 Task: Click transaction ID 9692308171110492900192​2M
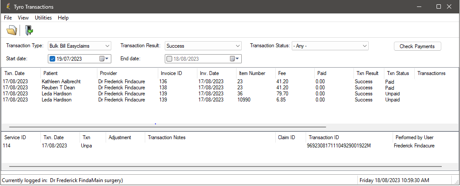[x=339, y=146]
